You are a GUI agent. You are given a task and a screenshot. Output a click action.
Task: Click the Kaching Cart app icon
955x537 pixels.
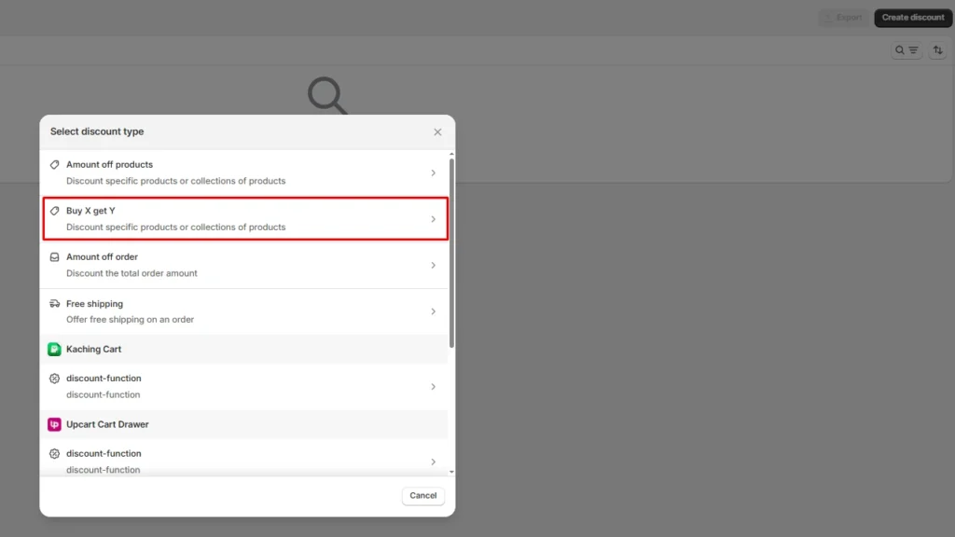(55, 350)
